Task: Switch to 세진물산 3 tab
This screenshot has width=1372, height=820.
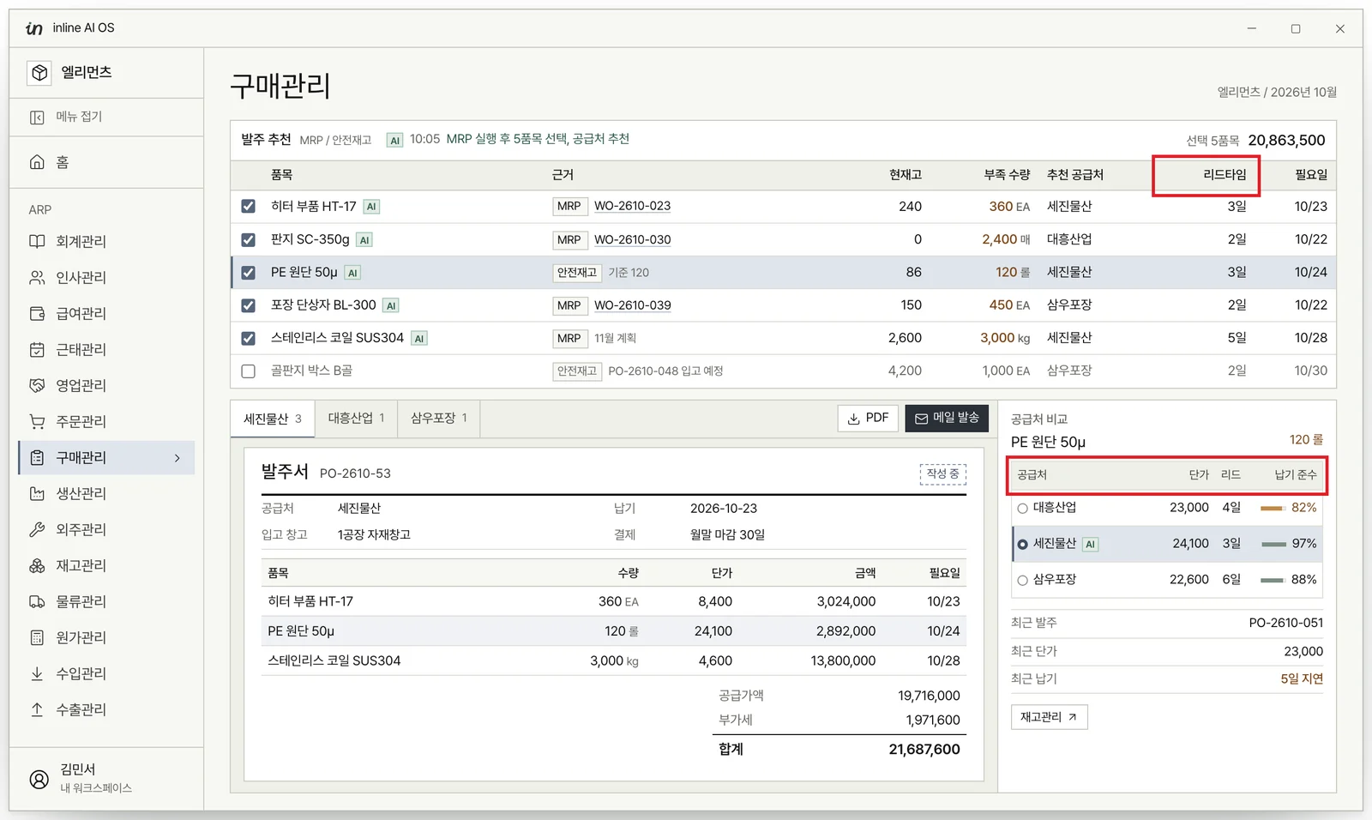Action: (x=273, y=419)
